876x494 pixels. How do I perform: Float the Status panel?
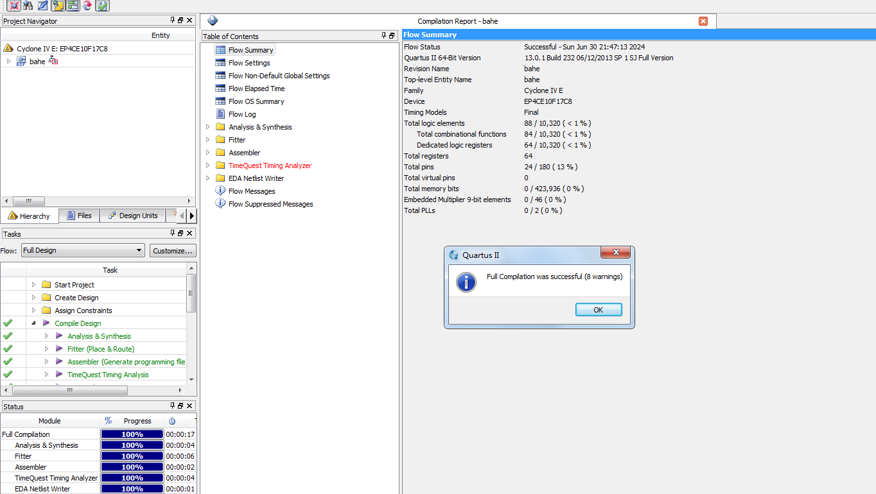180,406
